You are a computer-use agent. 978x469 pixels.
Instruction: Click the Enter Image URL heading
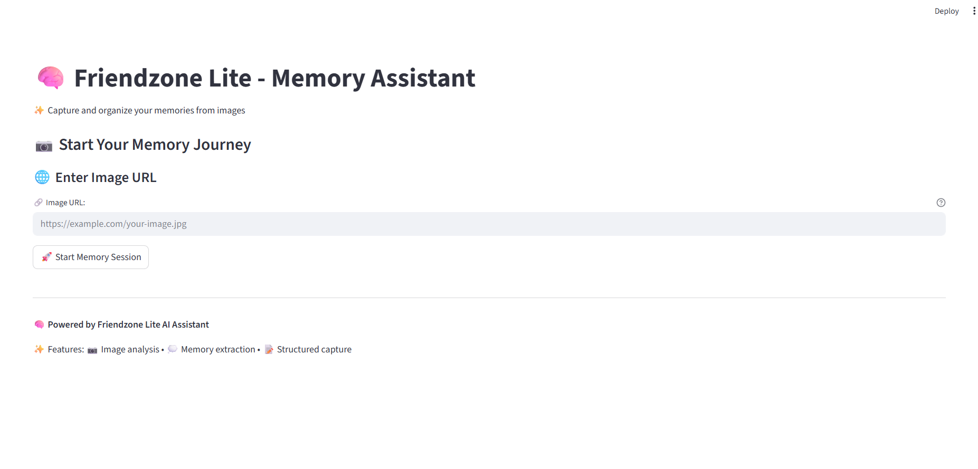point(106,178)
